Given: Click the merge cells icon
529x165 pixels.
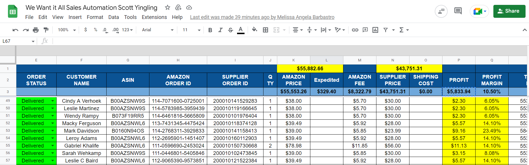Looking at the screenshot, I should [x=276, y=30].
